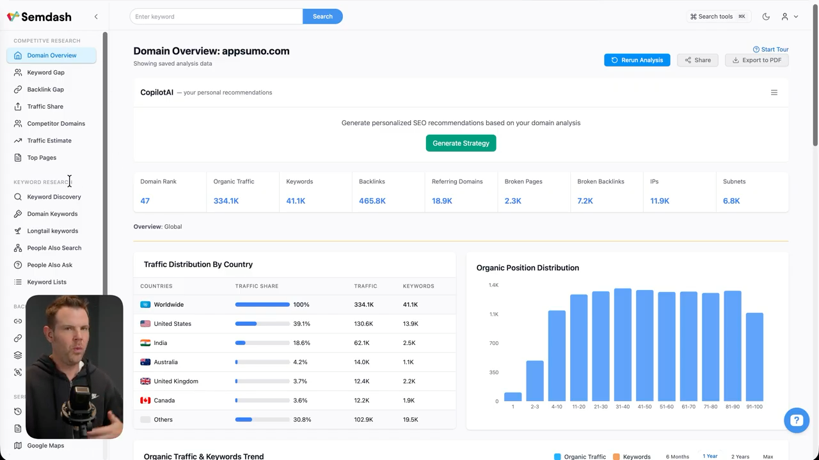Open Competitor Domains in the sidebar

pos(56,123)
